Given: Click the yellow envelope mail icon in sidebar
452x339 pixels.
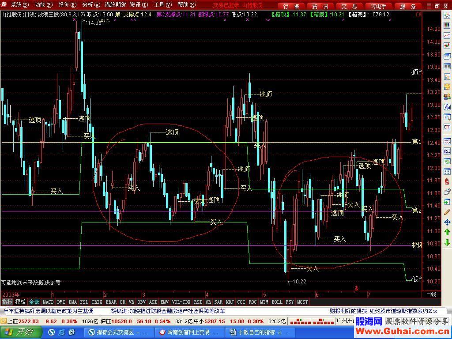Looking at the screenshot, I should coord(447,87).
